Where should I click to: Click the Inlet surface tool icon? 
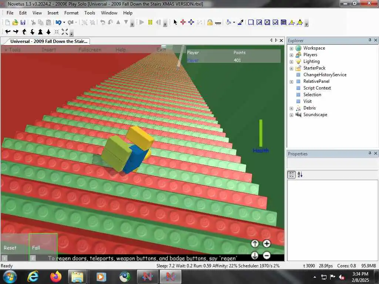(284, 23)
